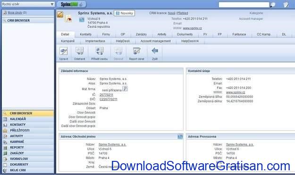Click the Přiřadit osobu icon
Viewport: 295px width, 175px height.
[x=99, y=51]
